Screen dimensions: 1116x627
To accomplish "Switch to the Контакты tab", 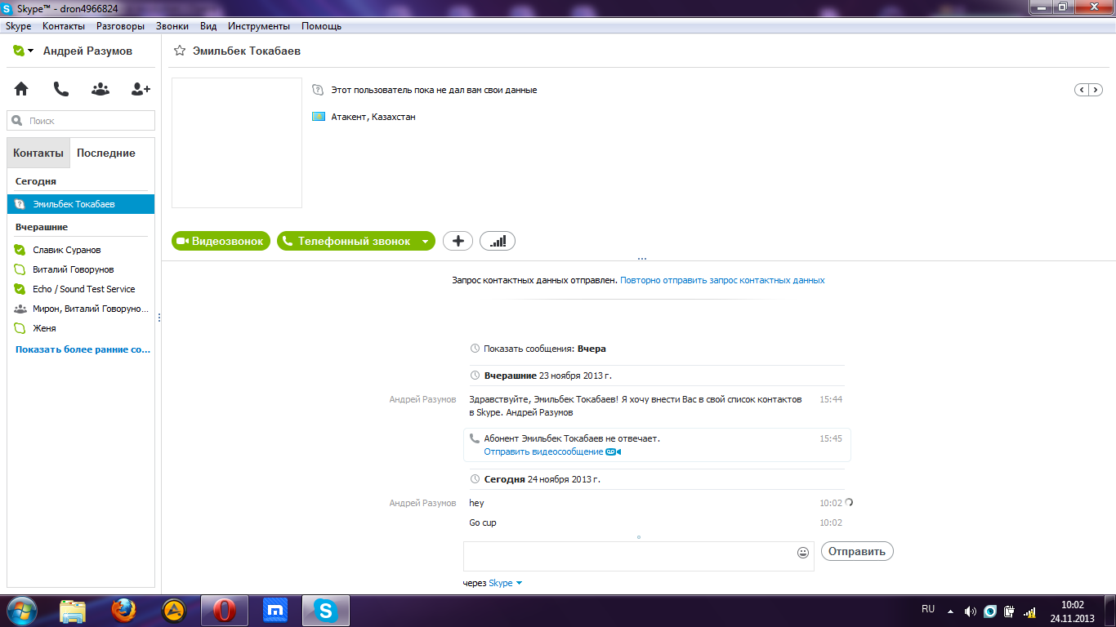I will (x=38, y=153).
